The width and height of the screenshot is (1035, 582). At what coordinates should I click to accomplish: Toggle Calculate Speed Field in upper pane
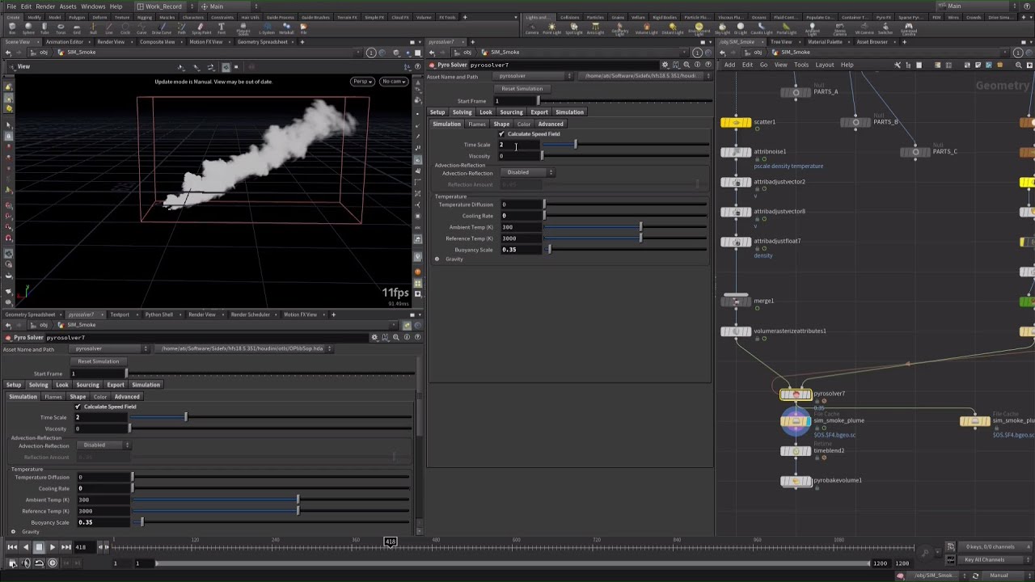point(501,134)
